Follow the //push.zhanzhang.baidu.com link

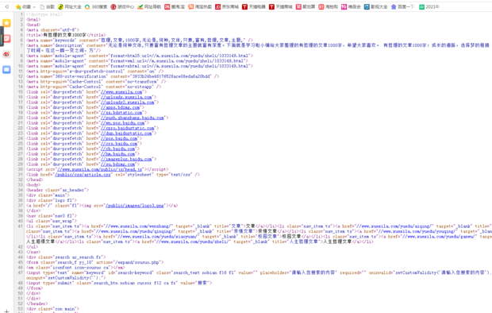click(132, 118)
